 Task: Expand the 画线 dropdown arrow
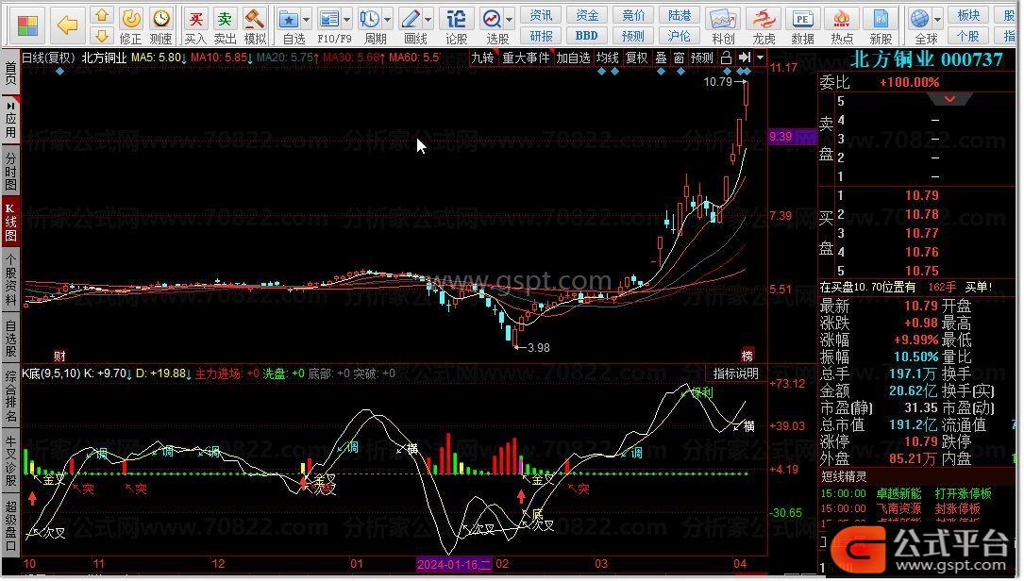(x=428, y=20)
